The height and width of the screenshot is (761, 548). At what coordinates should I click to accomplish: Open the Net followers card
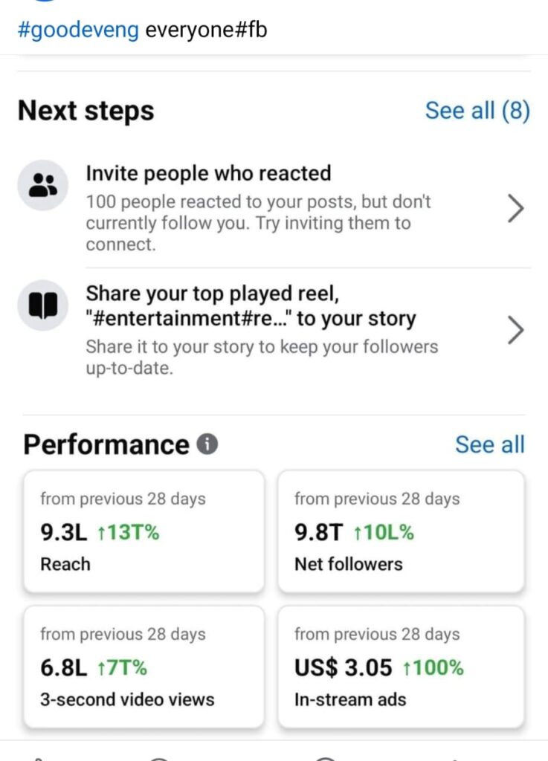tap(401, 531)
